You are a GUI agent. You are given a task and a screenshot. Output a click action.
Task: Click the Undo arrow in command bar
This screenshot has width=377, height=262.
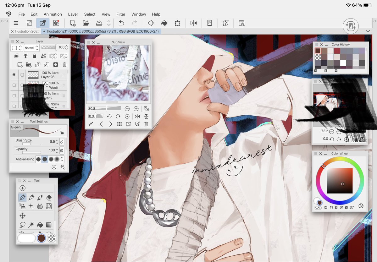click(121, 23)
